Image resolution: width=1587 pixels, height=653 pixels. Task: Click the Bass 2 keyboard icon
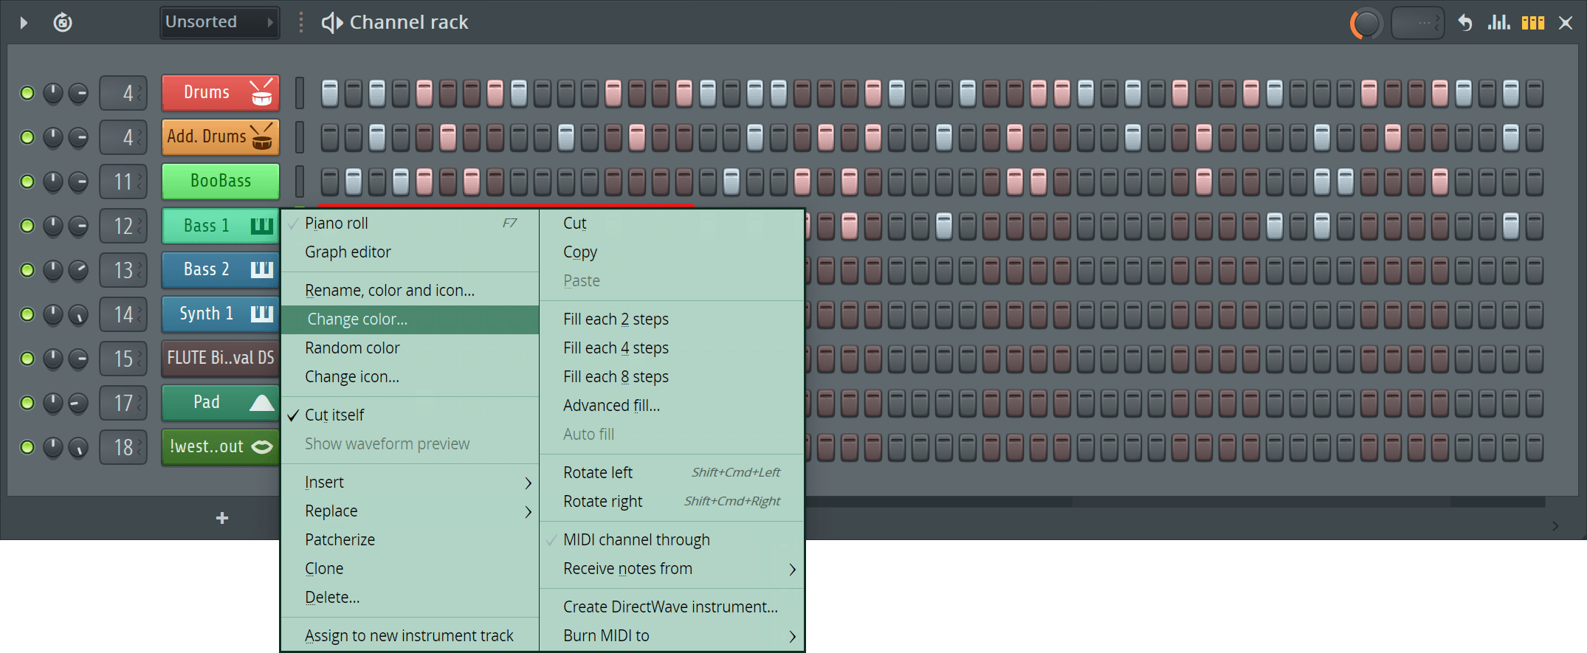pos(261,270)
